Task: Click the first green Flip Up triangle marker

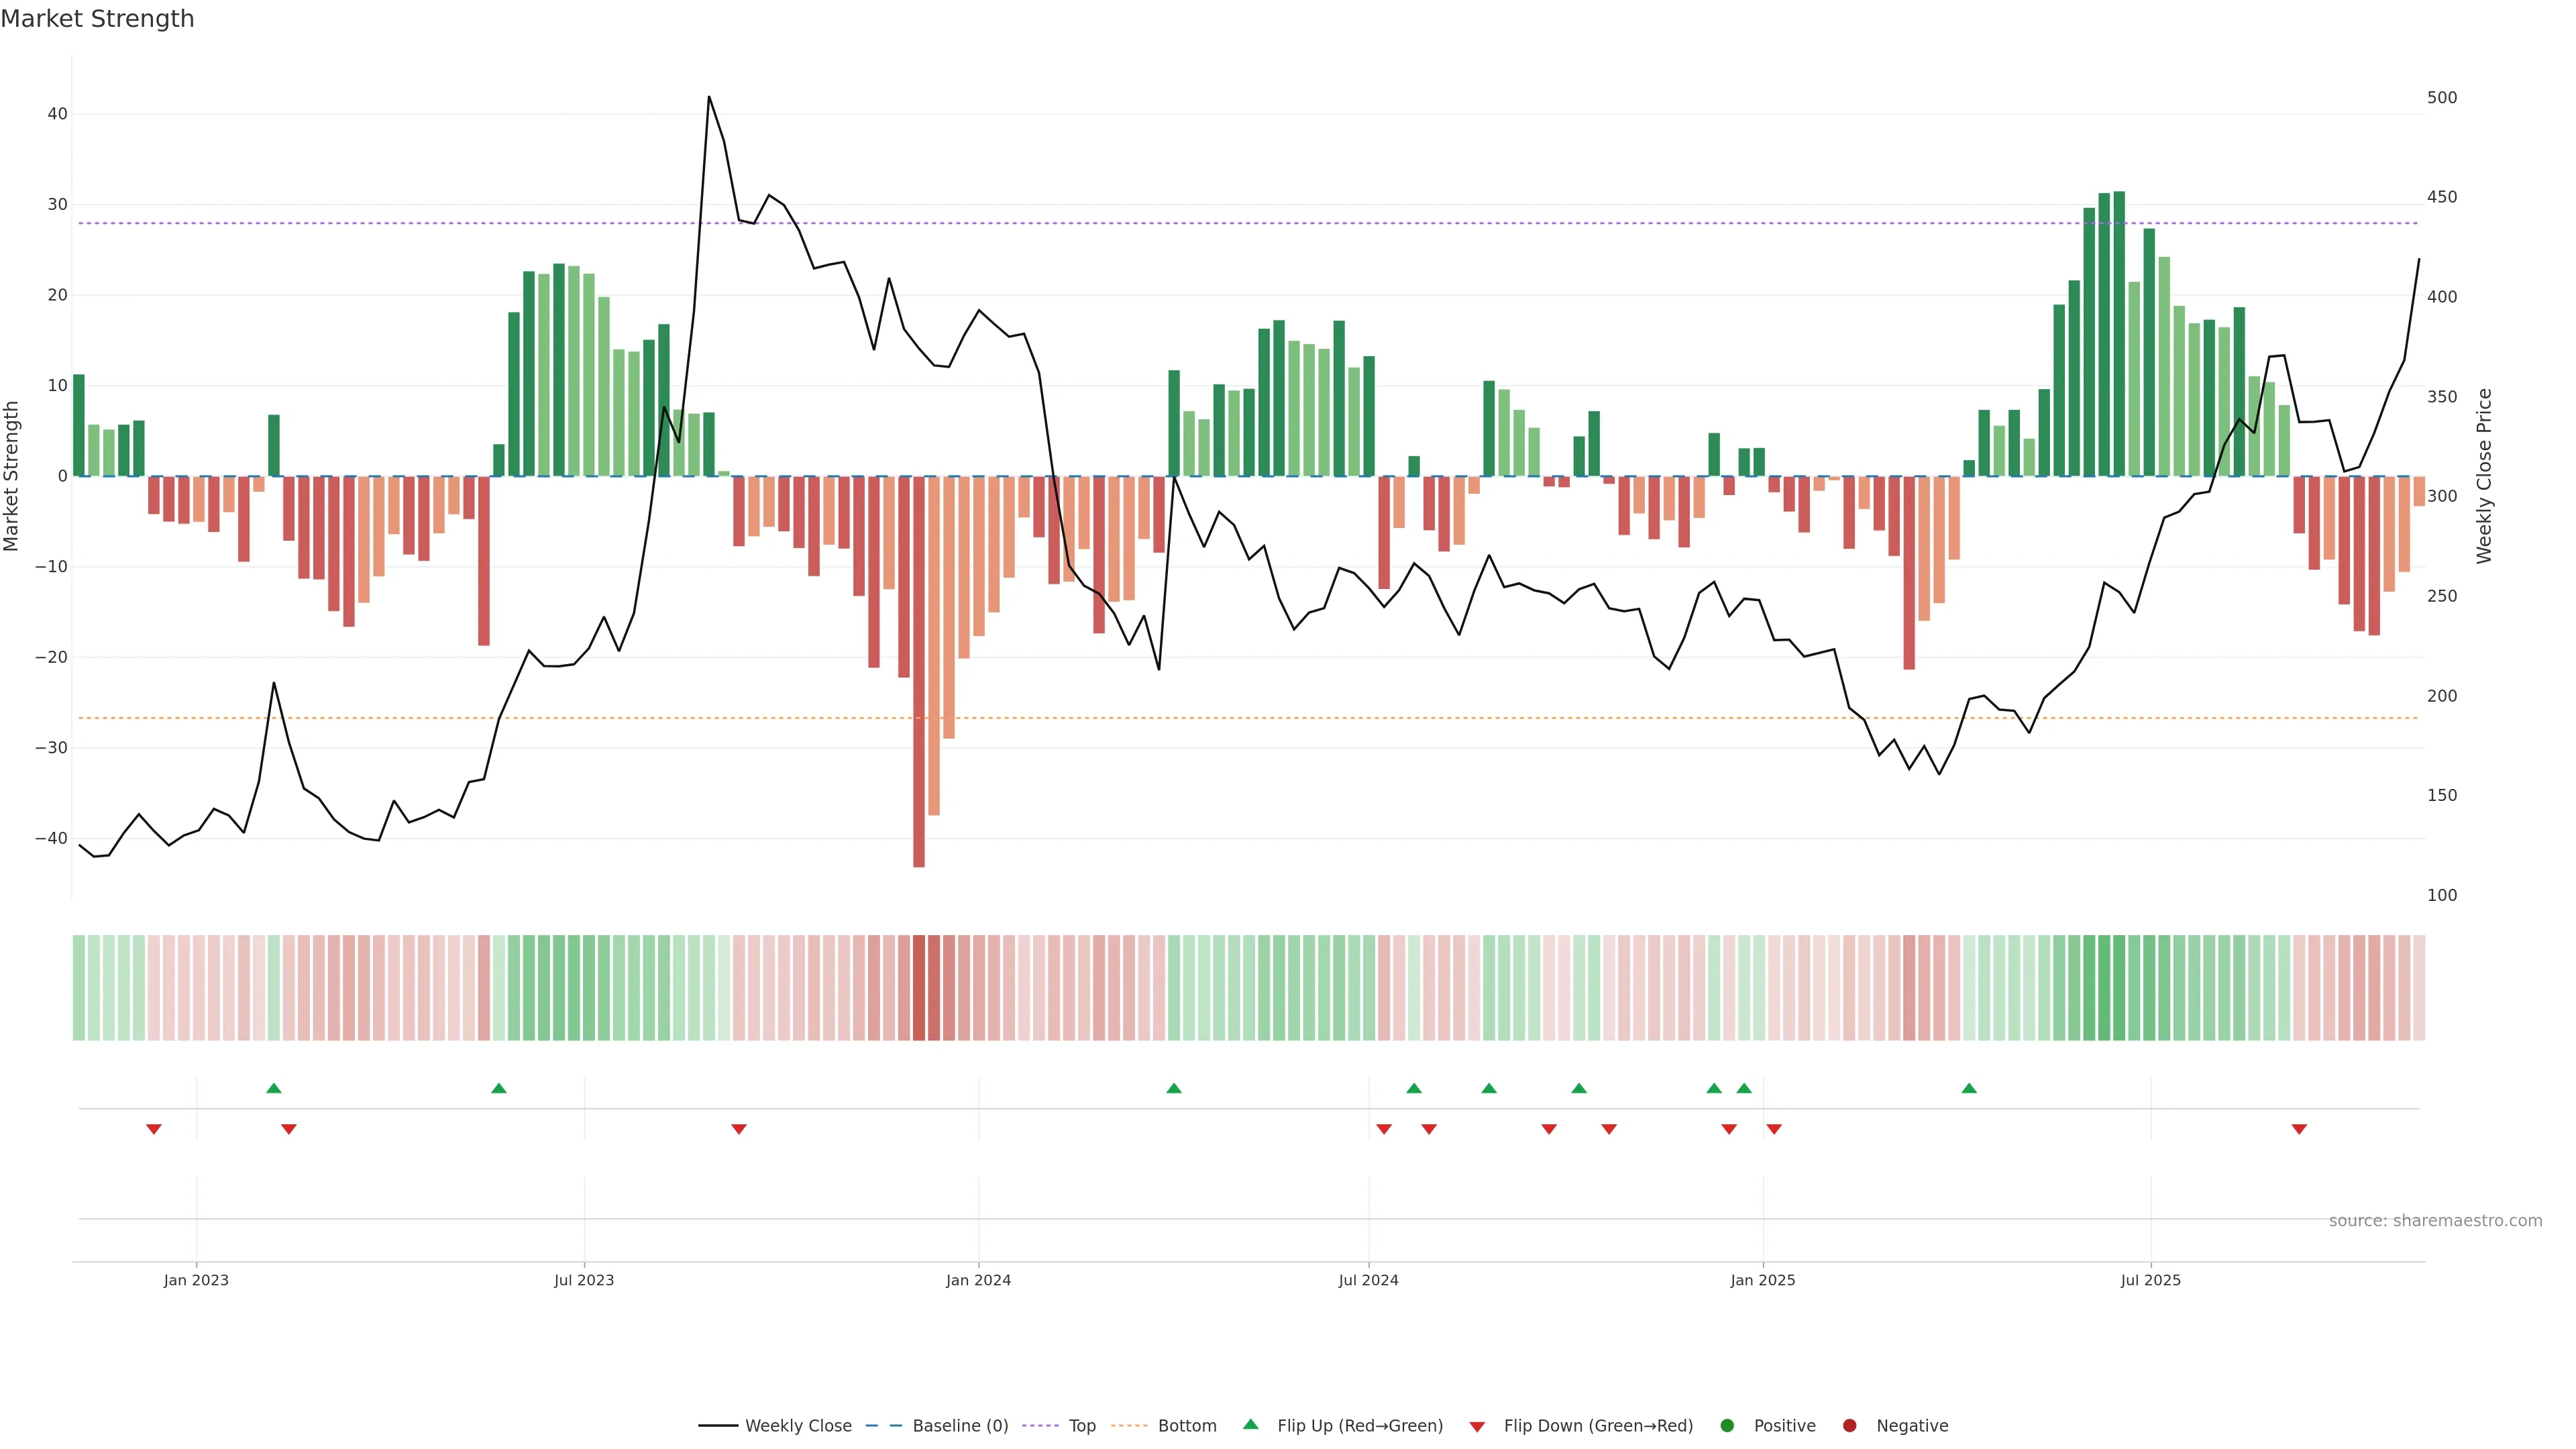Action: [274, 1088]
